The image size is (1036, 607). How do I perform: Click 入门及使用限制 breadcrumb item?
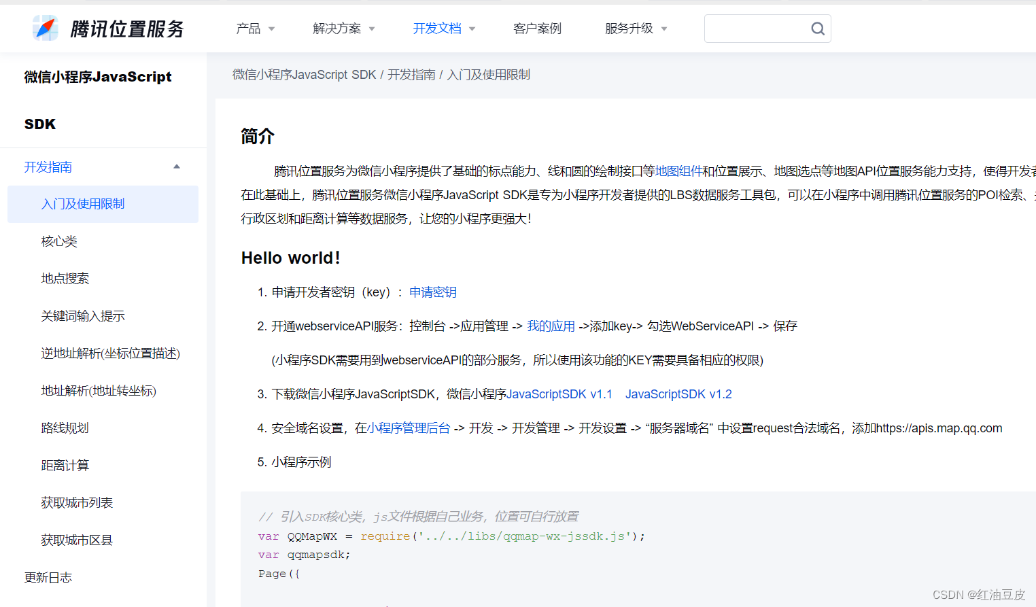coord(488,75)
